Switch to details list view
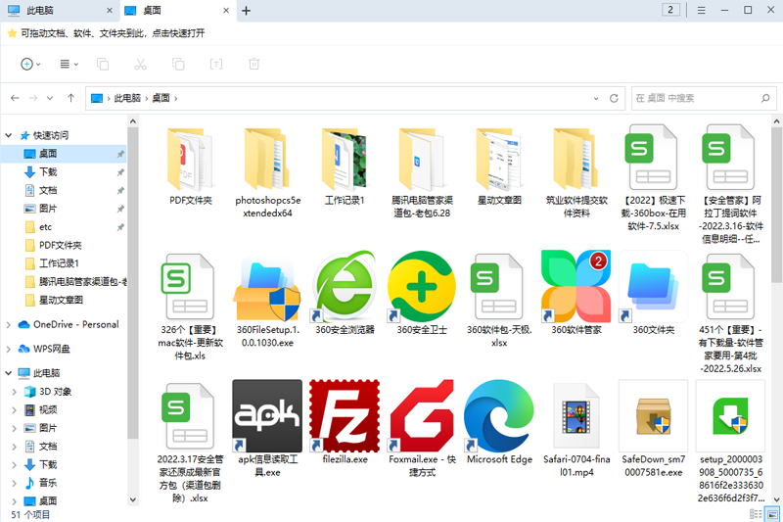 point(757,513)
